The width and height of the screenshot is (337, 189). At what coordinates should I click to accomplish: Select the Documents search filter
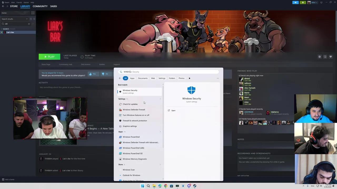pyautogui.click(x=143, y=78)
